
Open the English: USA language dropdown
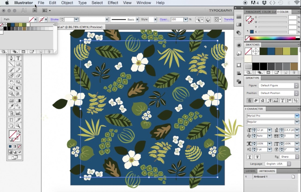coord(278,164)
